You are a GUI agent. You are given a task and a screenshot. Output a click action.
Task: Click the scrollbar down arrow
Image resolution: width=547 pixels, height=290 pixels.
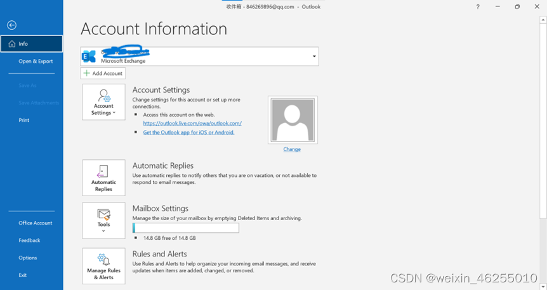coord(543,287)
